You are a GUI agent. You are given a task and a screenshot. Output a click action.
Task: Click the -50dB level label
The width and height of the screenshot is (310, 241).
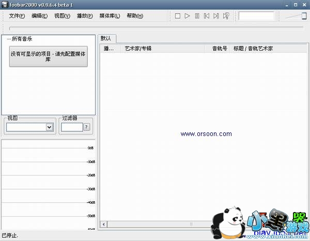point(91,216)
